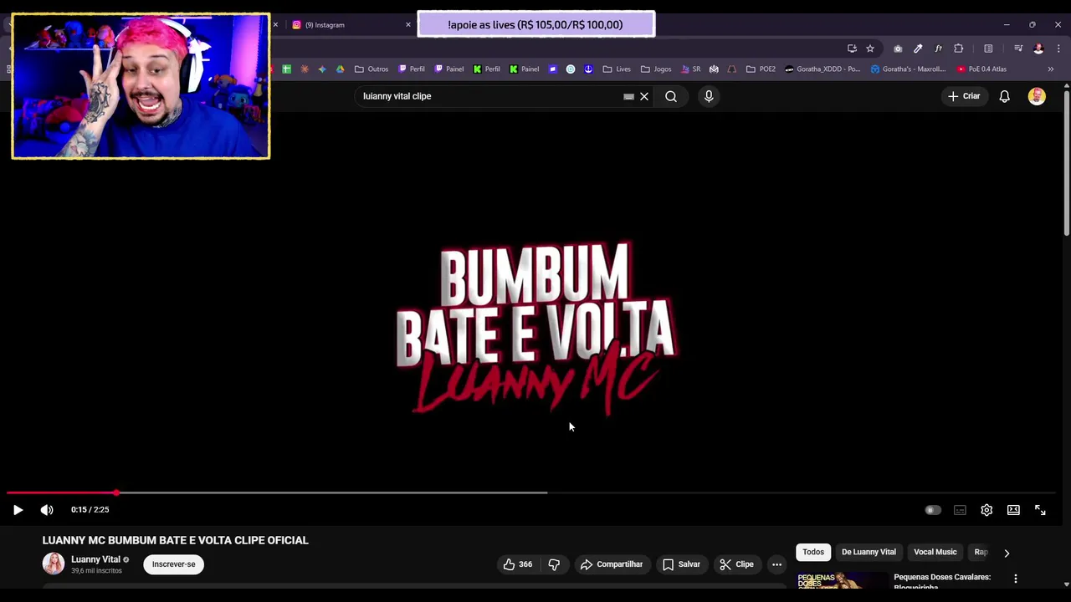Create a clip with the Clipe button
1071x602 pixels.
(x=737, y=564)
